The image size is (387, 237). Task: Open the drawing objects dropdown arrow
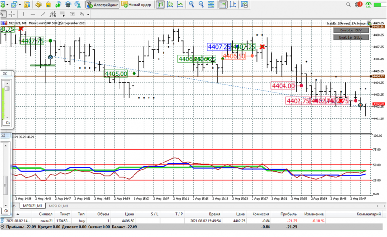88,15
